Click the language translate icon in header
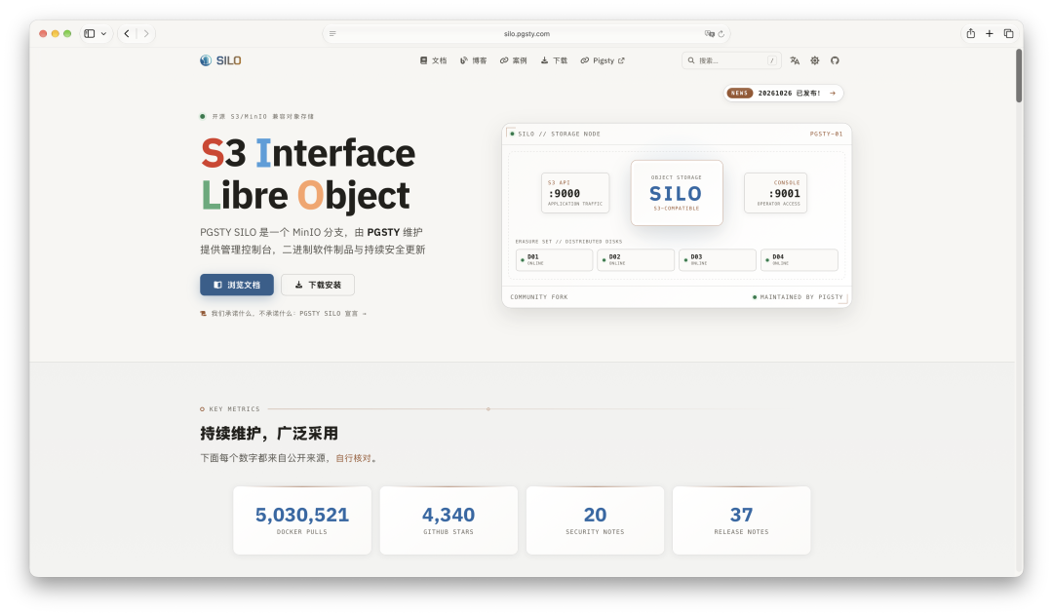1053x616 pixels. pos(795,60)
